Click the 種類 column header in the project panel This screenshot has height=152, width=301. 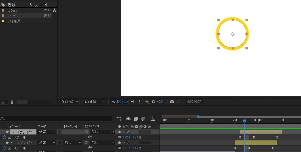(12, 5)
